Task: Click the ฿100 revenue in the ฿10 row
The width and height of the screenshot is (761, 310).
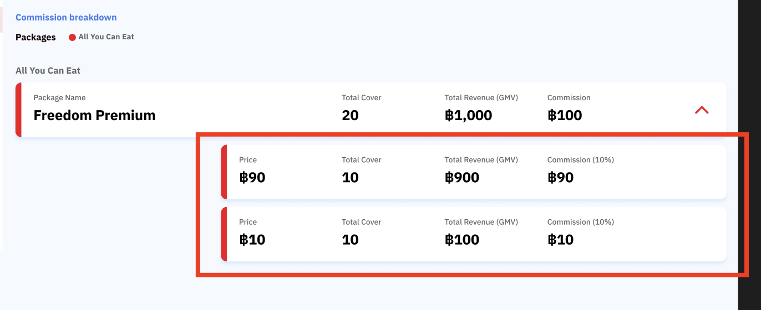Action: (461, 240)
